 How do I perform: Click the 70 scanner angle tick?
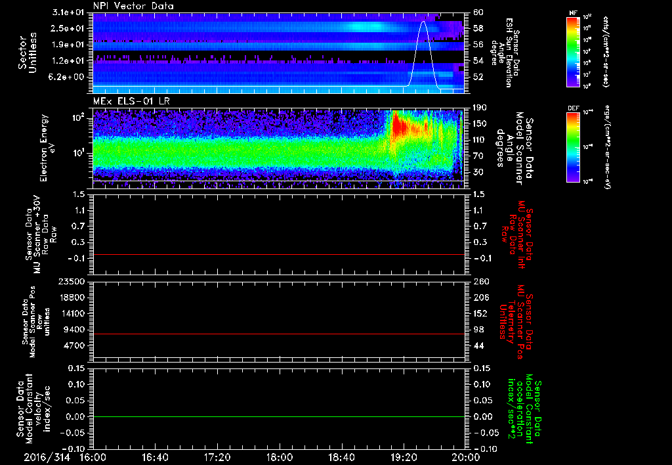pos(478,156)
